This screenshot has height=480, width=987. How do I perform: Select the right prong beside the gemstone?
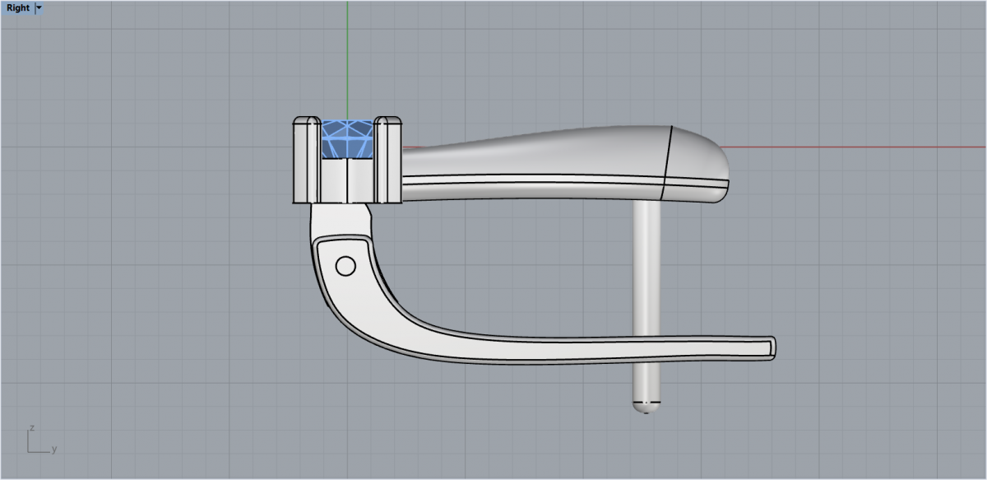[387, 161]
